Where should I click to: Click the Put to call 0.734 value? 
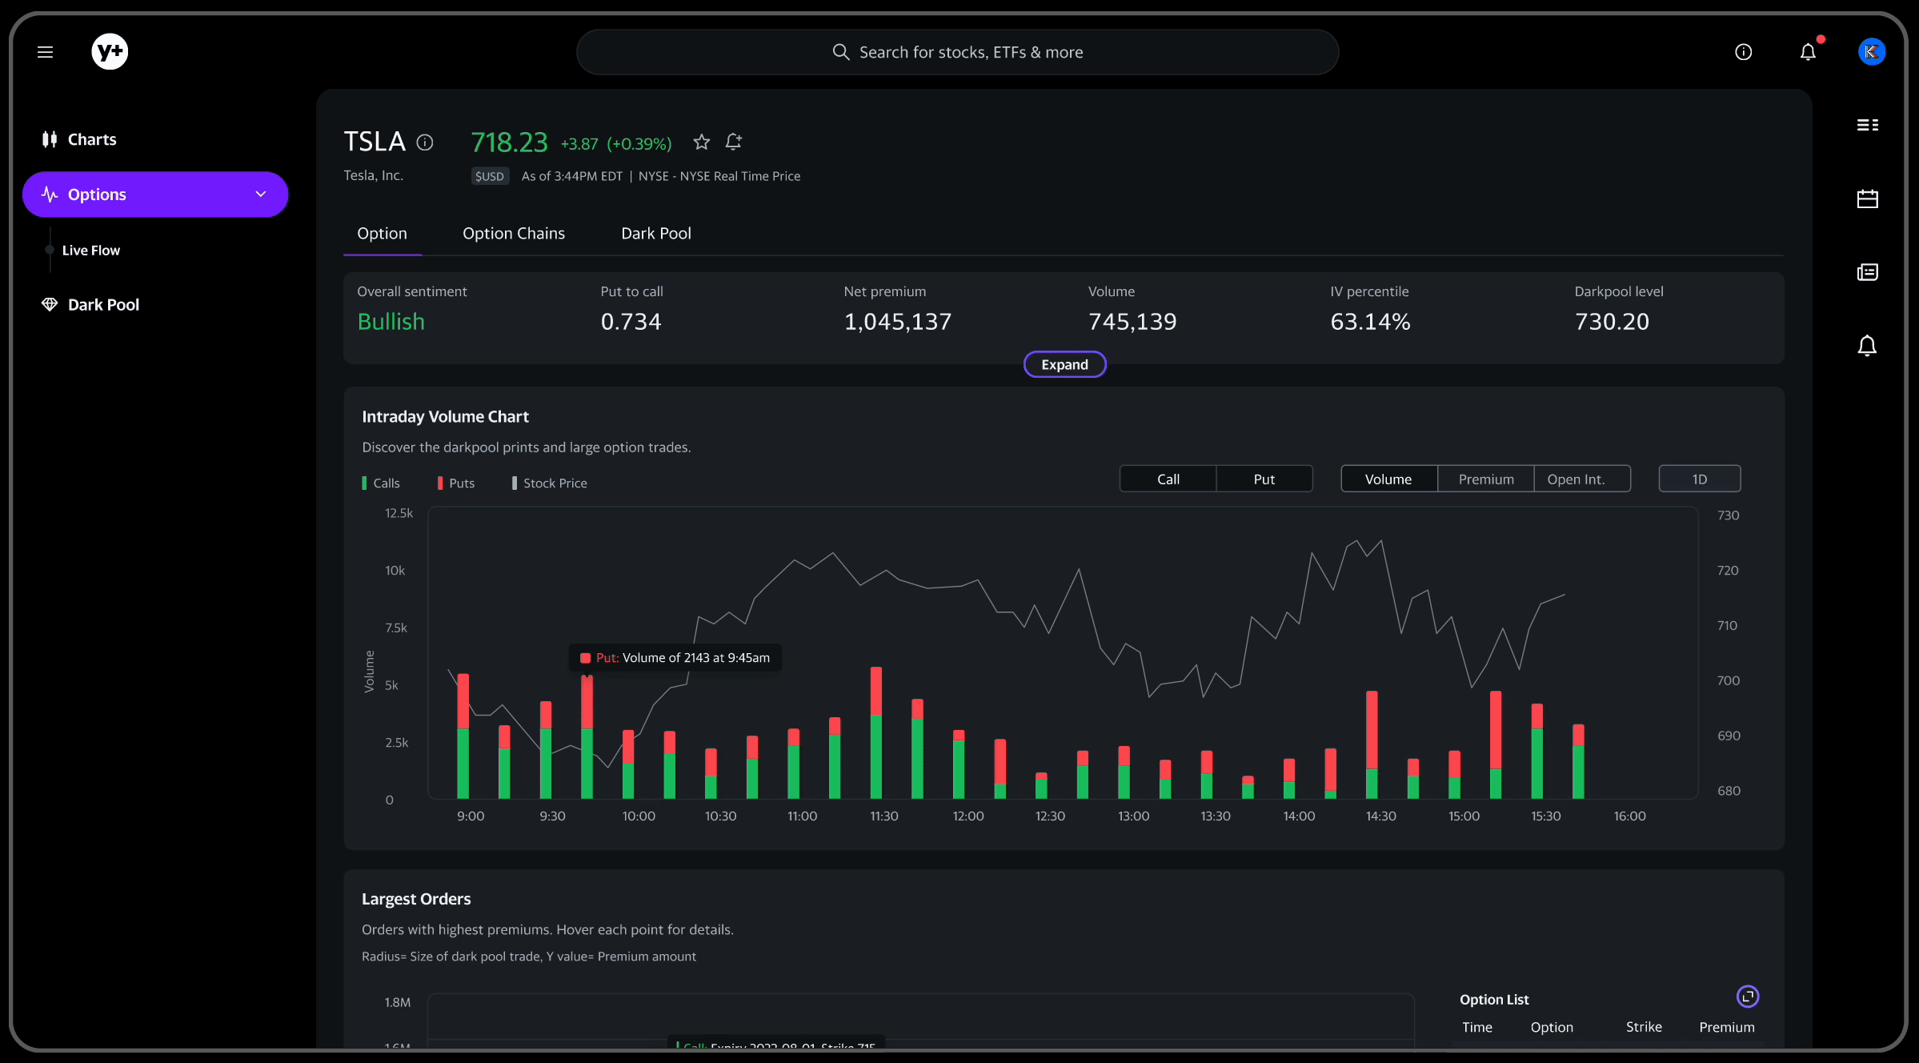click(631, 321)
